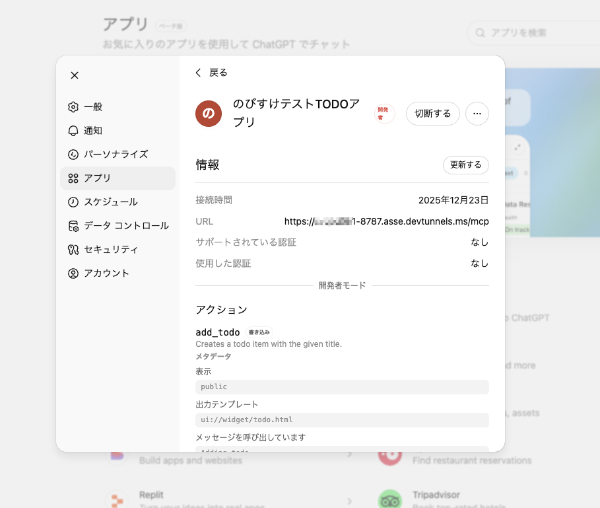Click the 開発者モード divider label

point(342,285)
